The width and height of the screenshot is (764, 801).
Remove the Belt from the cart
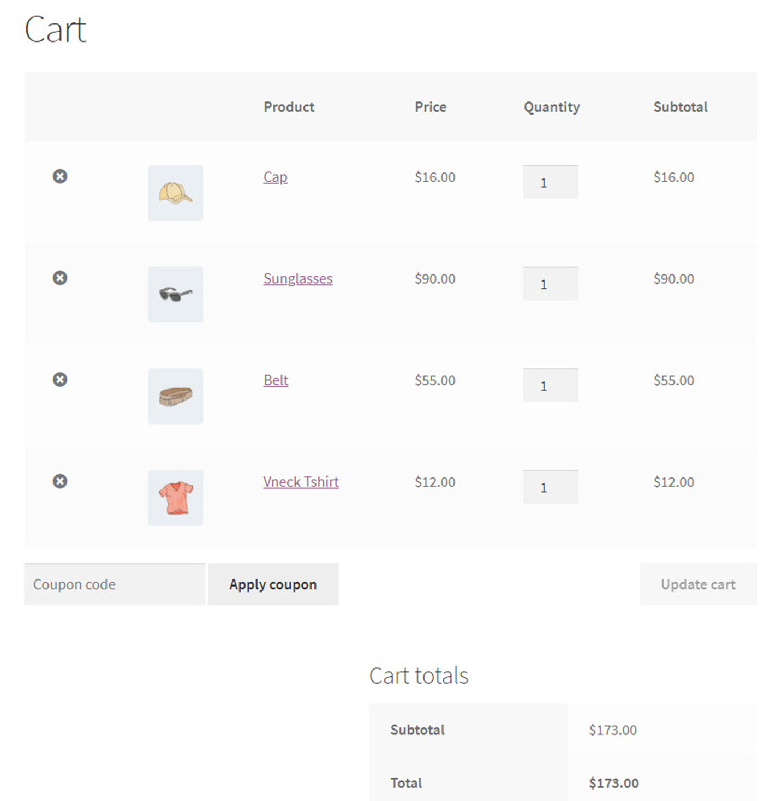point(60,379)
